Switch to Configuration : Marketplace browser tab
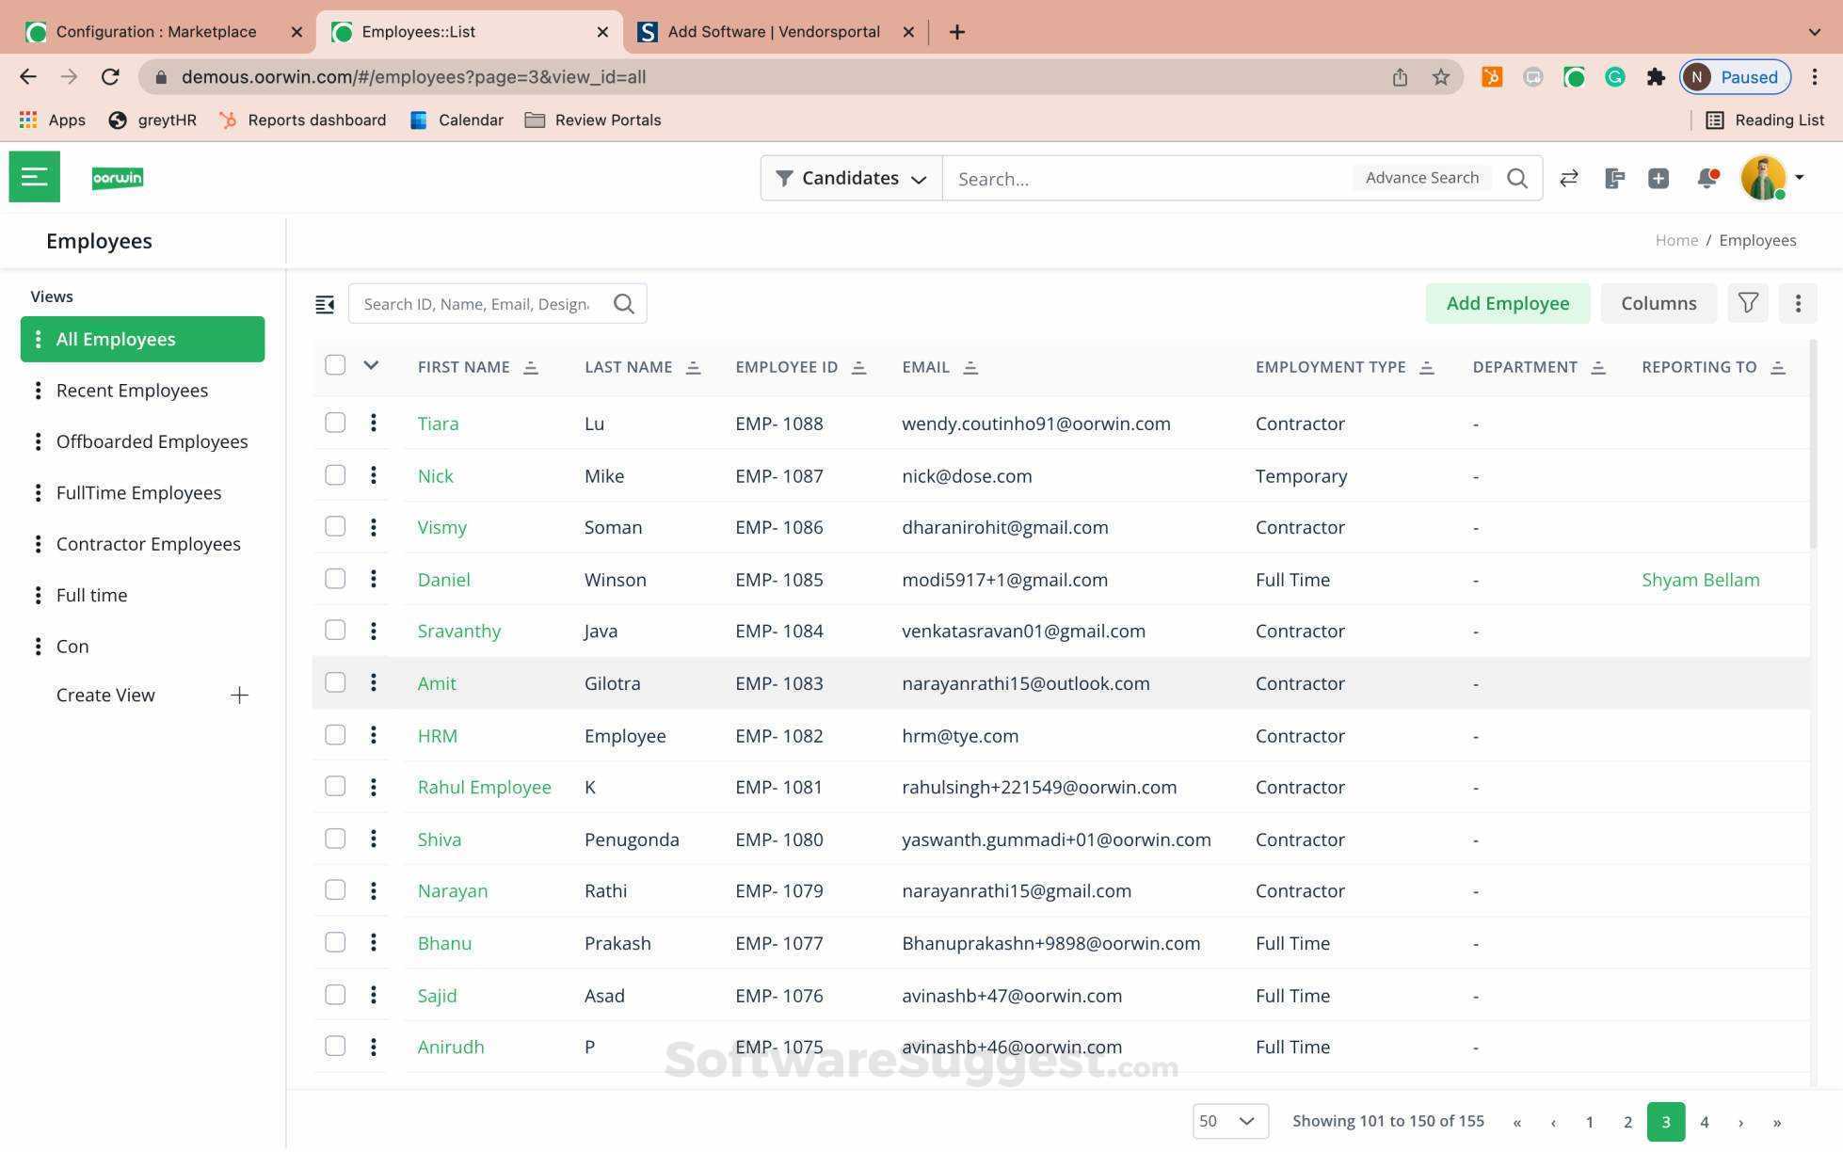The image size is (1843, 1152). (156, 32)
